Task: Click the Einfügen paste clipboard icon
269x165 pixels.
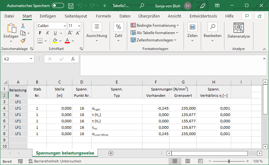Action: 11,28
